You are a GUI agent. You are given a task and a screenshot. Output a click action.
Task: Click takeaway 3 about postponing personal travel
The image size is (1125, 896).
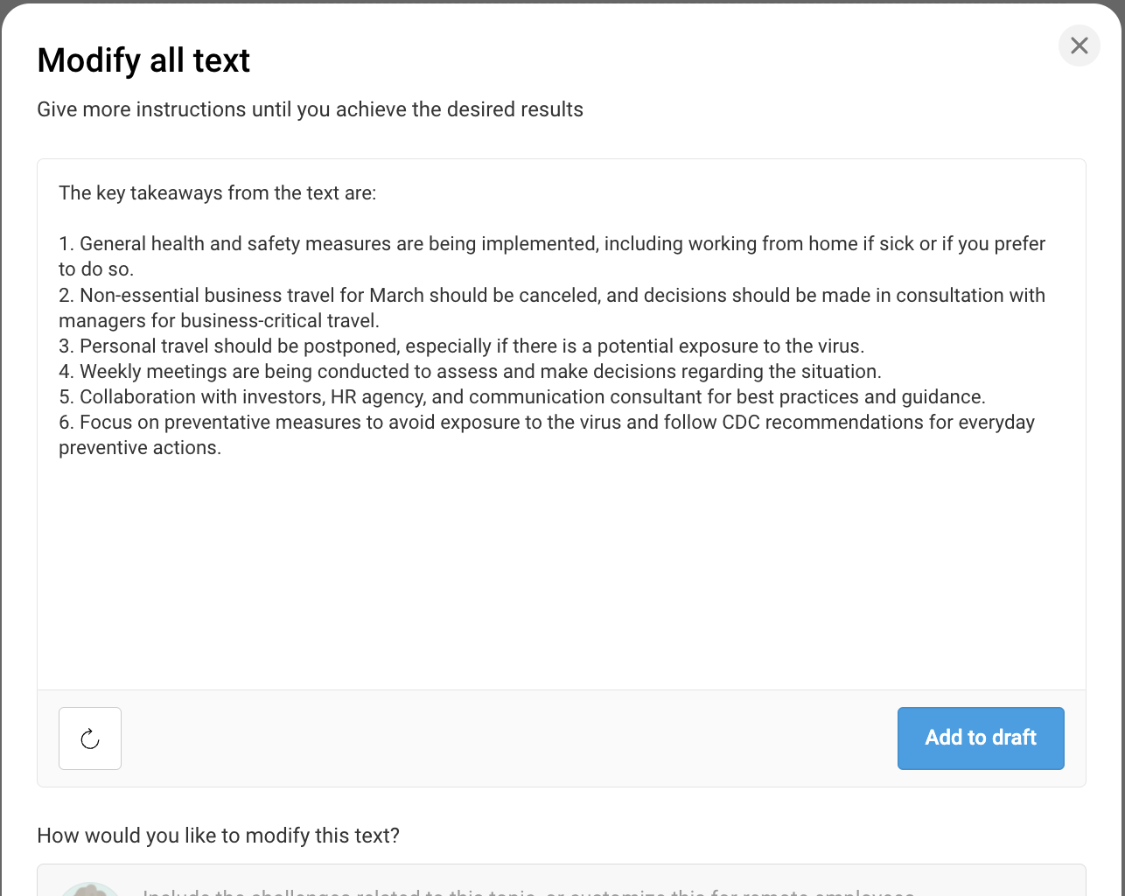[461, 346]
